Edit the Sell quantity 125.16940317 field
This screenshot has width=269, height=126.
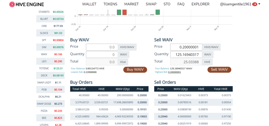pyautogui.click(x=186, y=54)
